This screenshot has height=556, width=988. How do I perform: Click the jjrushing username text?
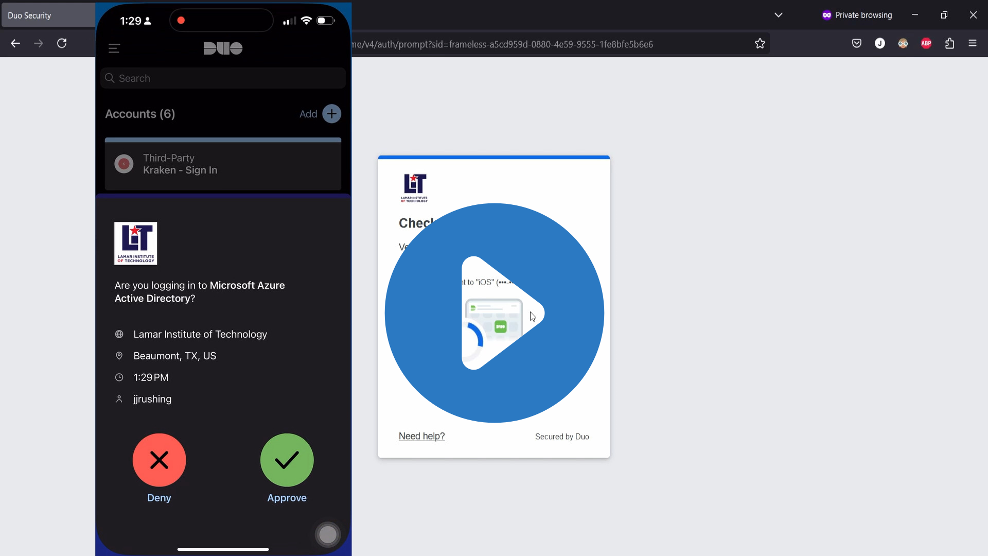coord(152,399)
